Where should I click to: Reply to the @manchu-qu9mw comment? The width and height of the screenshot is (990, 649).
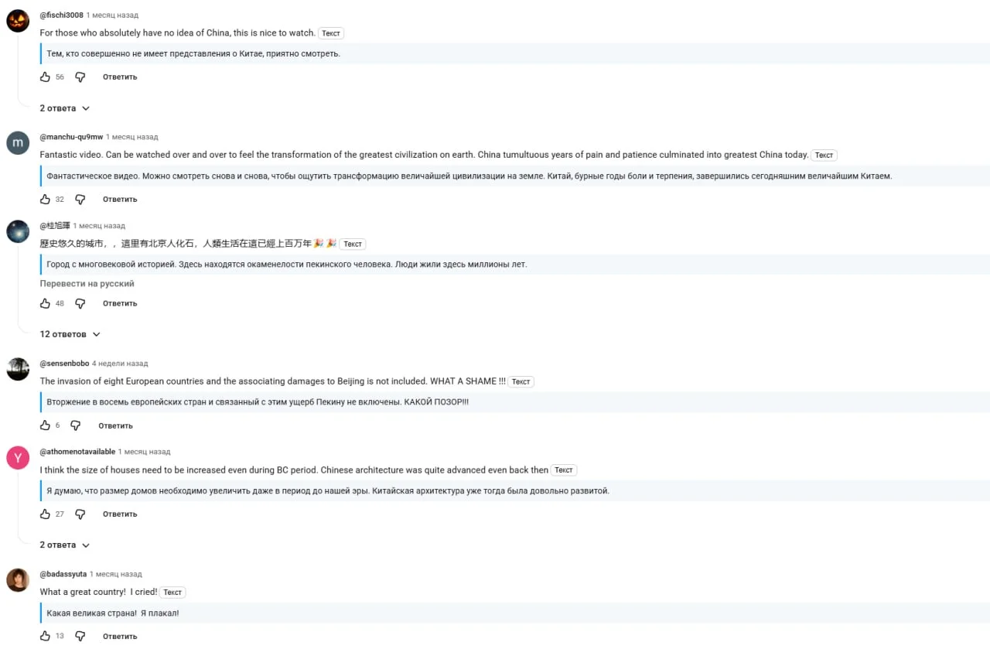pyautogui.click(x=120, y=200)
